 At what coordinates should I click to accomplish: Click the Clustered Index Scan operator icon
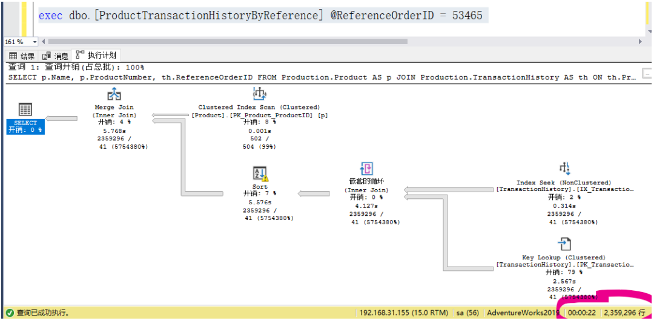259,94
